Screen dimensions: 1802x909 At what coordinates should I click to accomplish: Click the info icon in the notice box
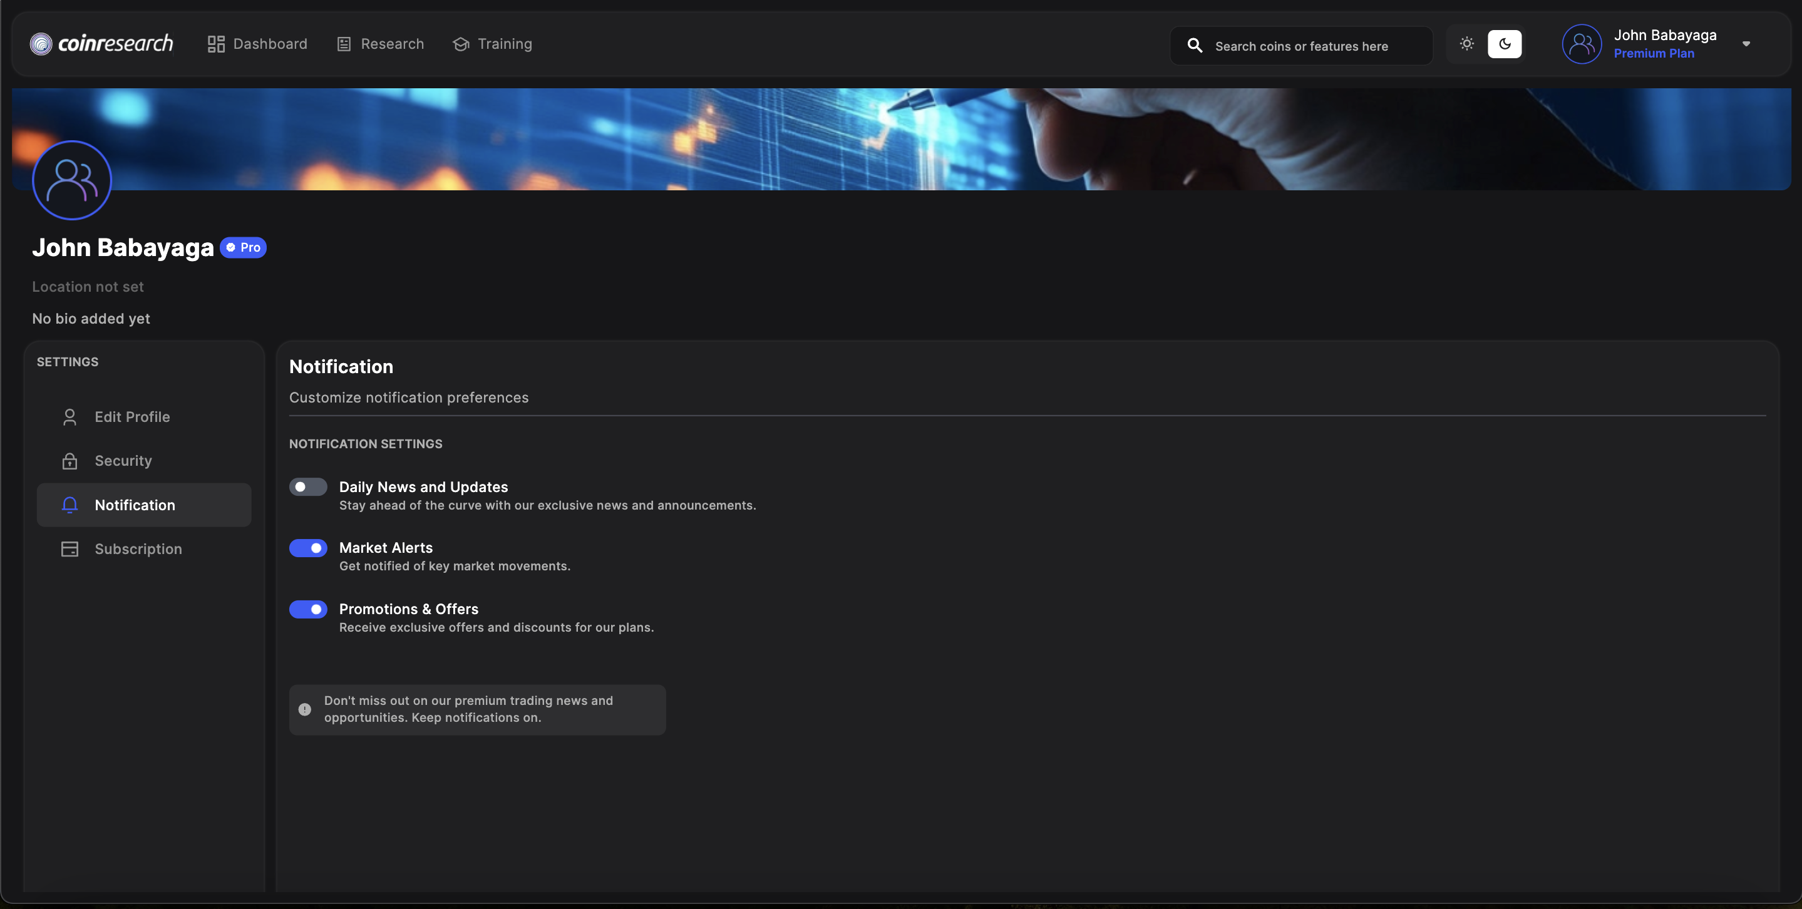[304, 709]
